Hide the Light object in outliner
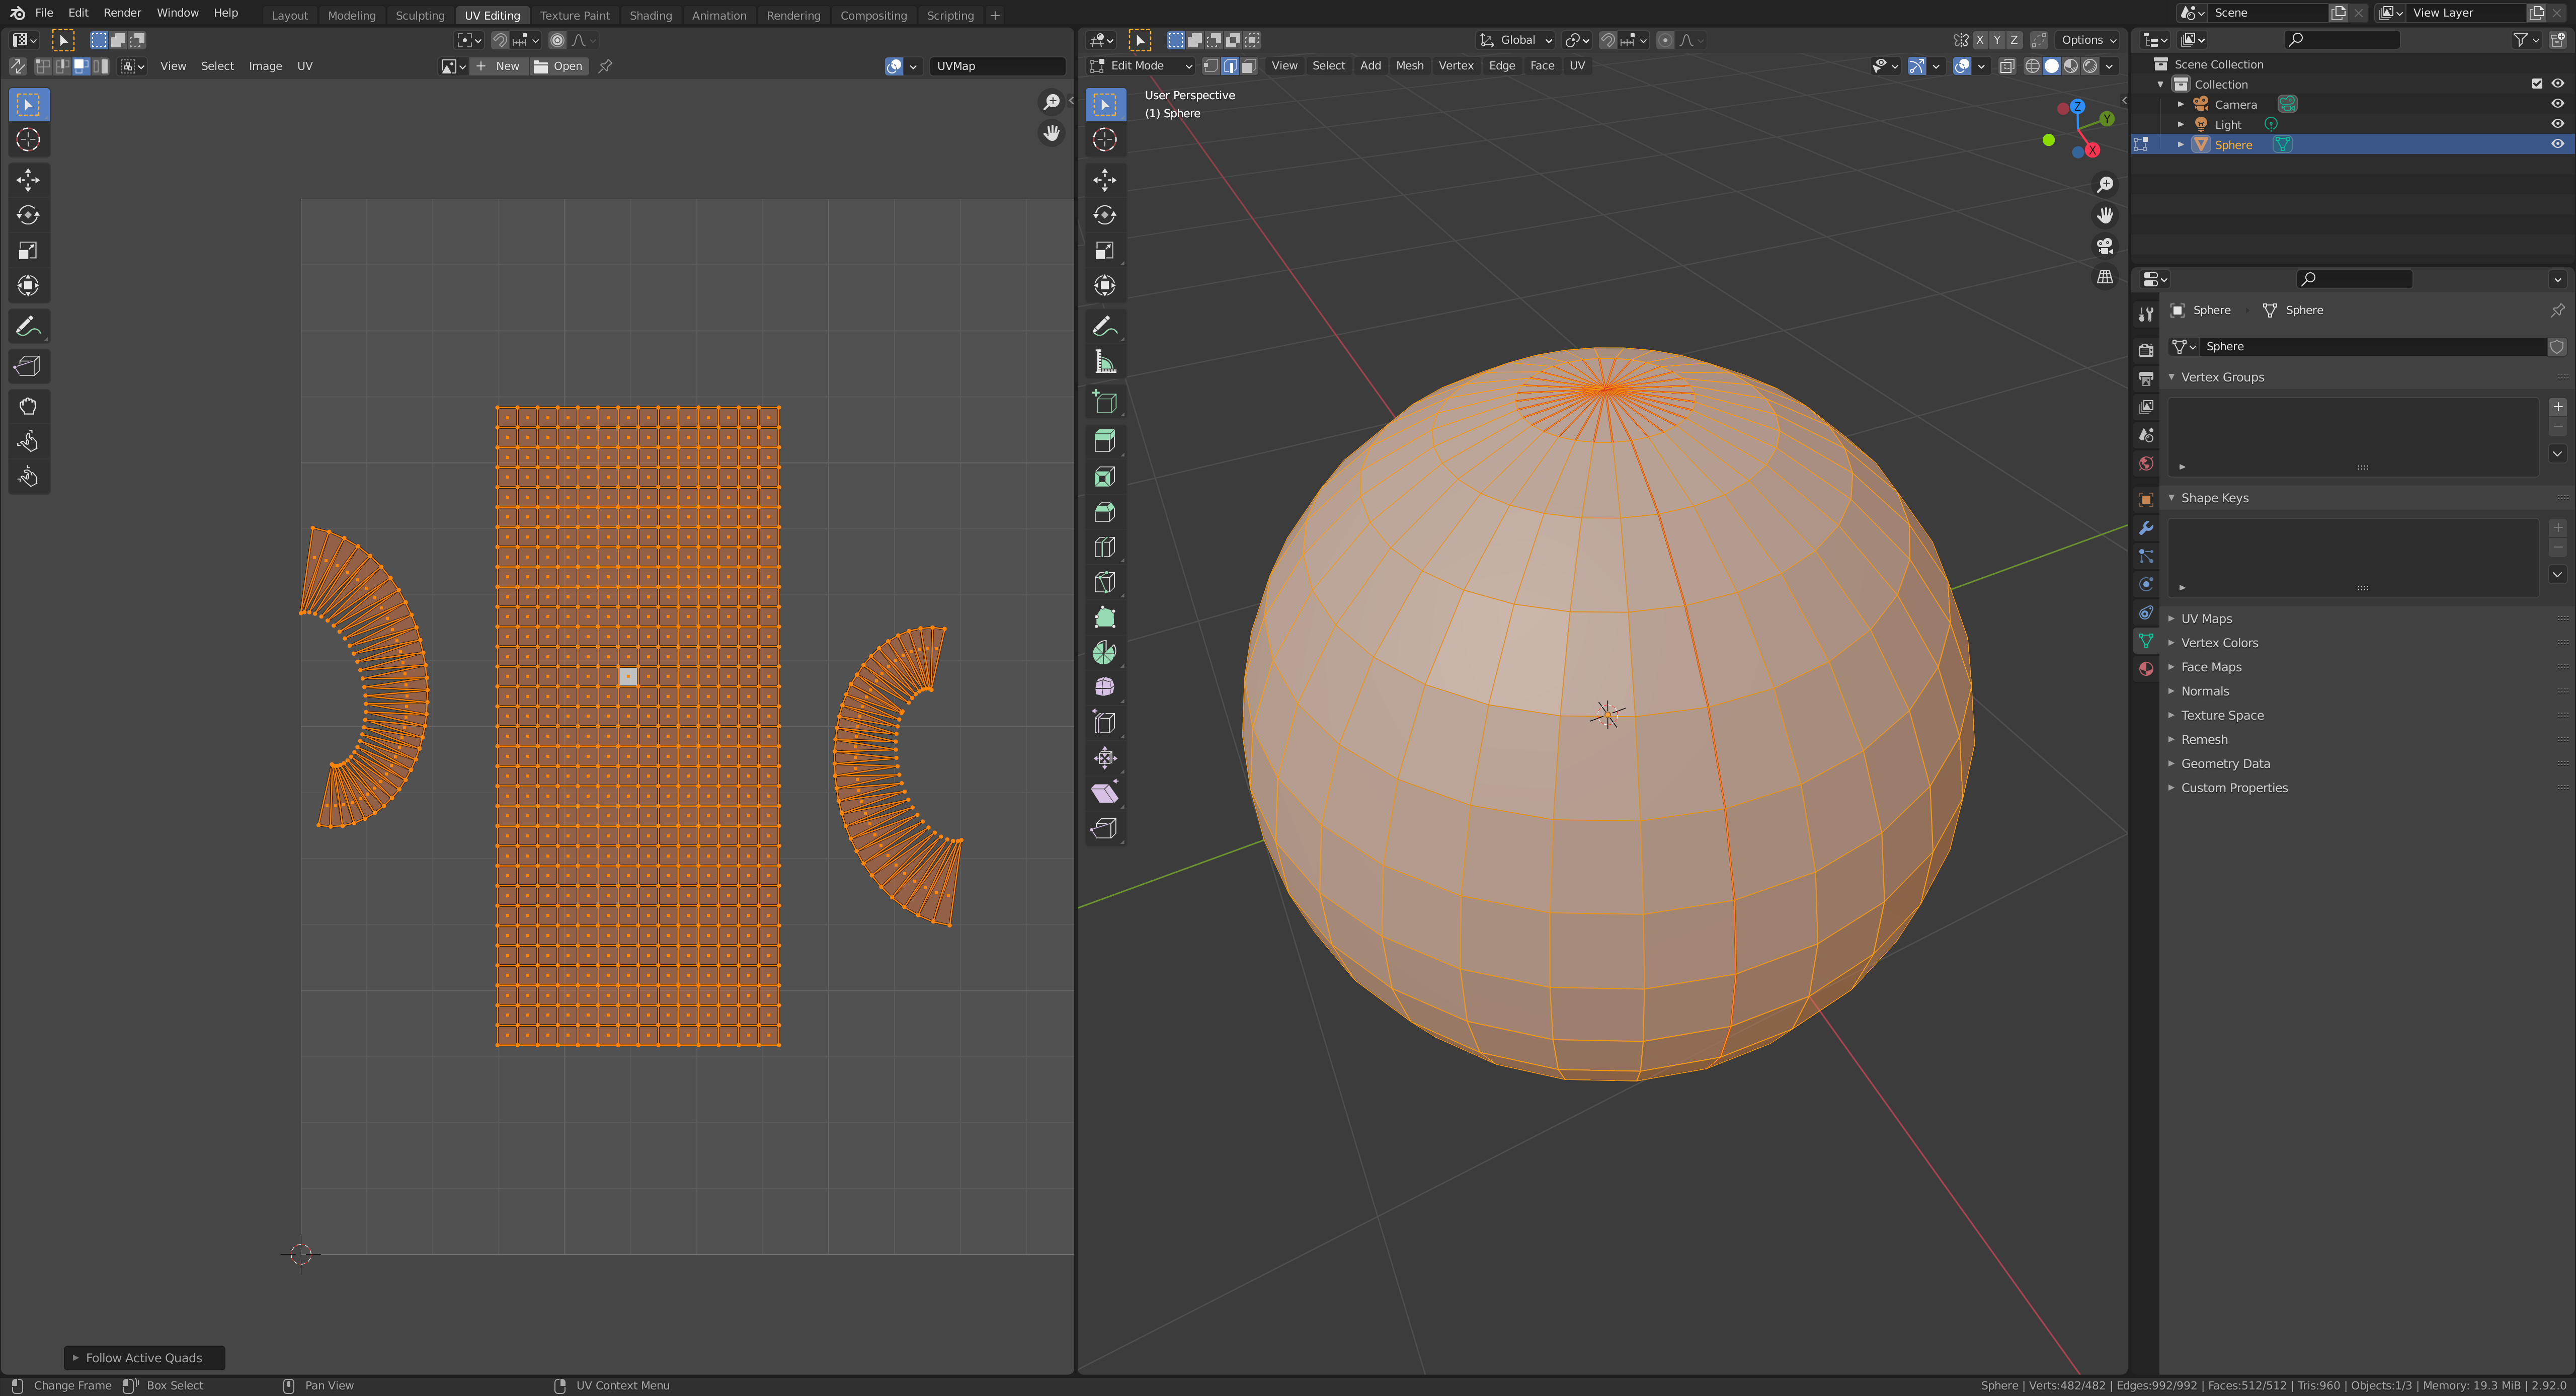2576x1396 pixels. coord(2557,124)
